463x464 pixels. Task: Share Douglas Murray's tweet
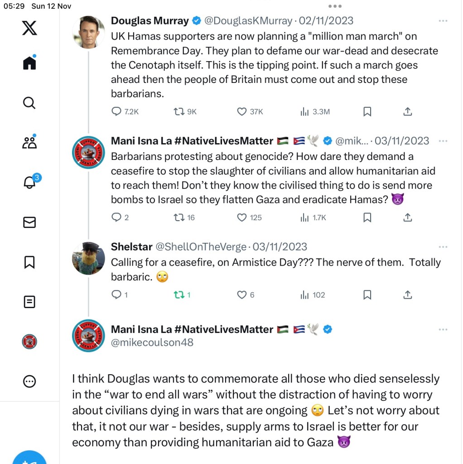(x=408, y=111)
